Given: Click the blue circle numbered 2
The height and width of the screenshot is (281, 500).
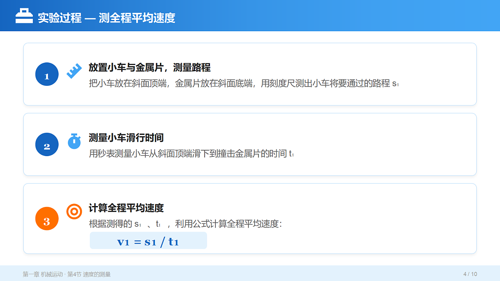Looking at the screenshot, I should tap(47, 144).
